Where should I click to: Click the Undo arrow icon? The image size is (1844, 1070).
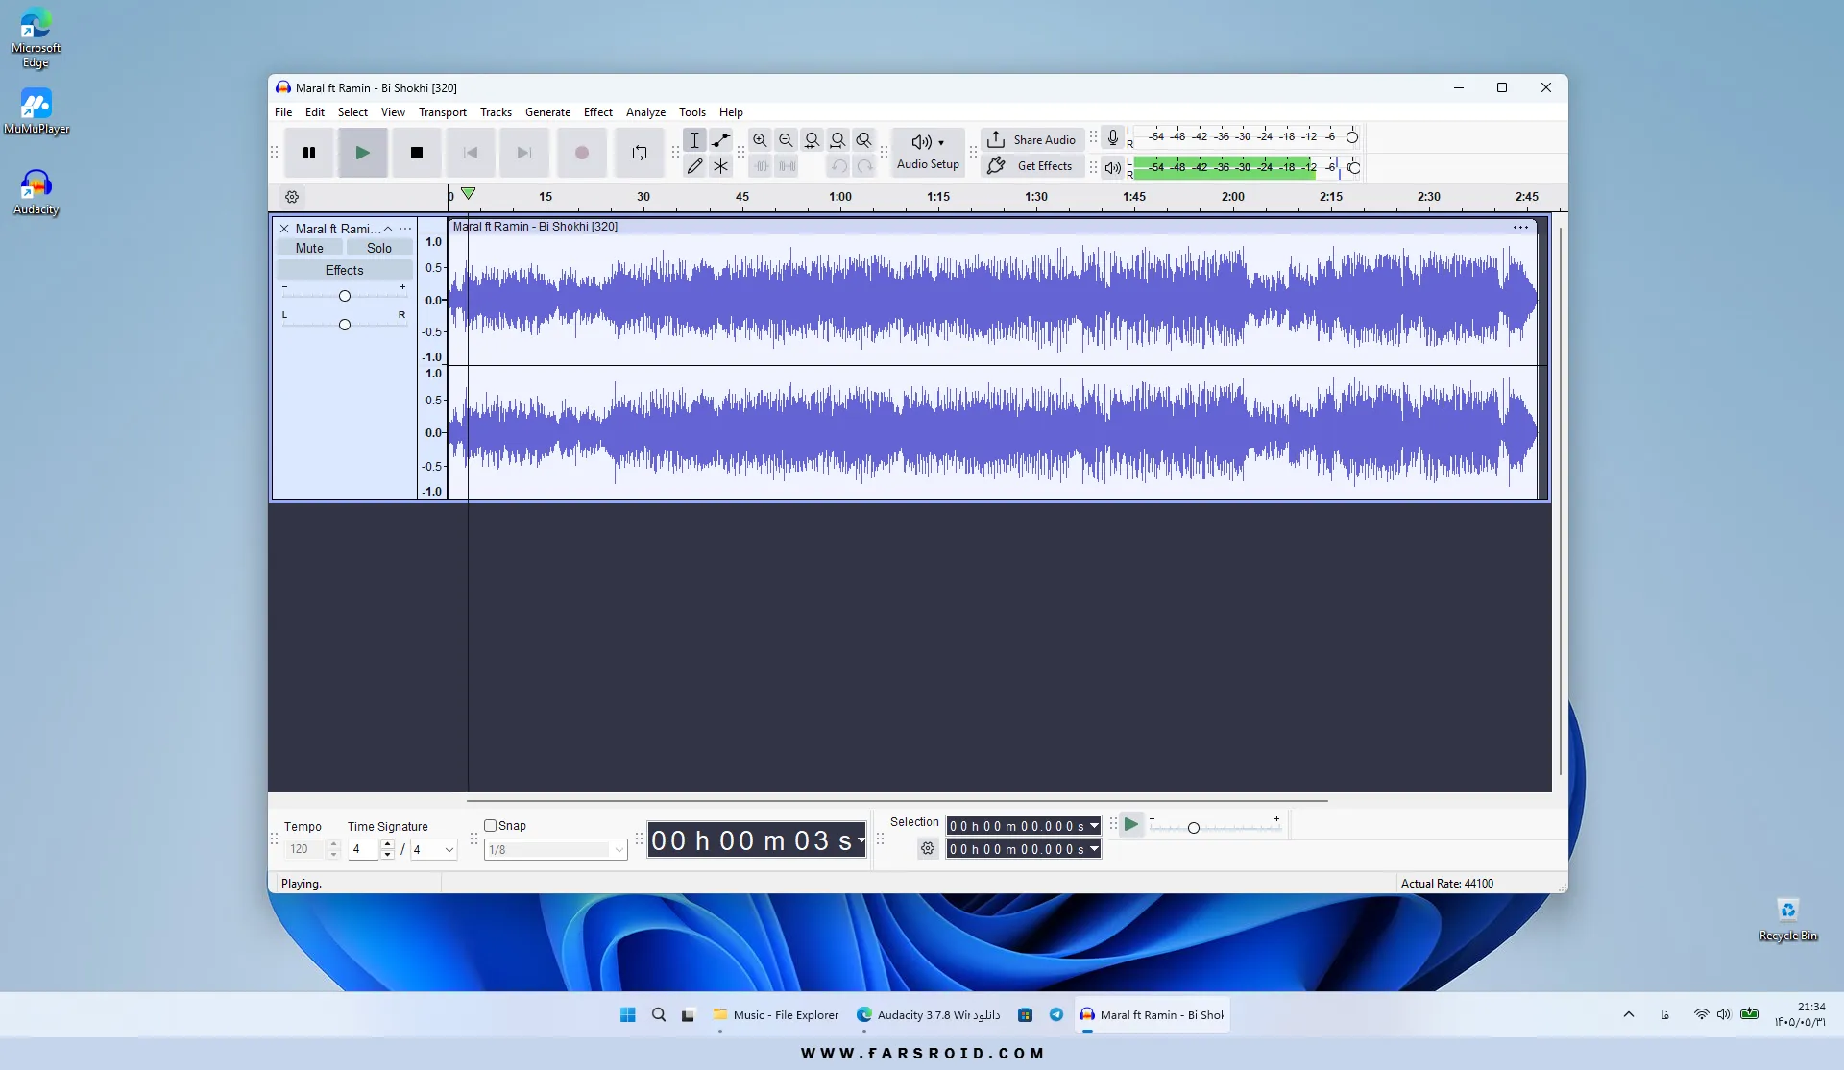838,166
